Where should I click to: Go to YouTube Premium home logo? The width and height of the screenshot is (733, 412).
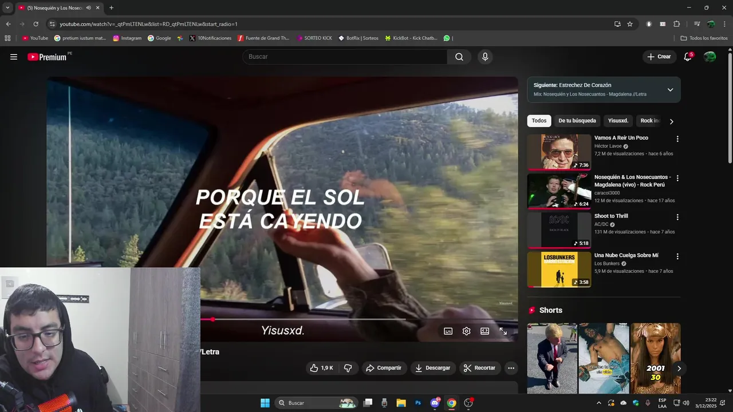47,57
